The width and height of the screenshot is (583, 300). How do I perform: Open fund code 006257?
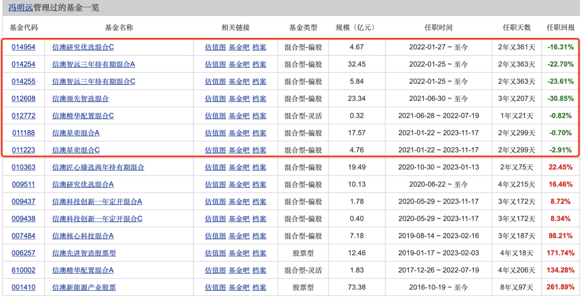pos(24,252)
